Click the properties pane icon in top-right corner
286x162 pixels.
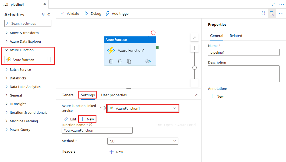pos(272,13)
